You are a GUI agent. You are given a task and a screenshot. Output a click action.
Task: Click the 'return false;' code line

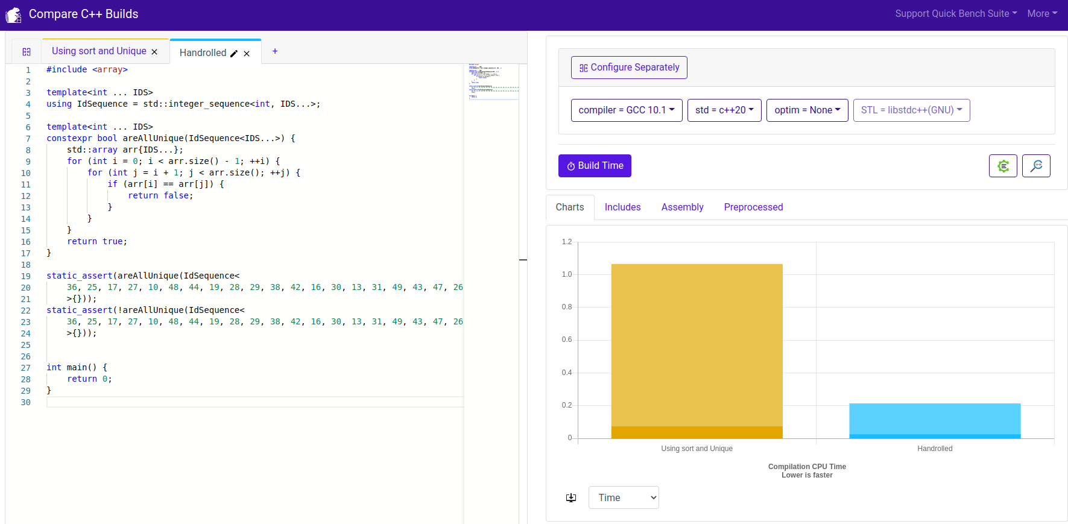160,196
